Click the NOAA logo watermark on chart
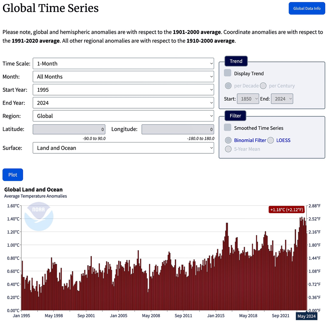327x322 pixels. [39, 216]
